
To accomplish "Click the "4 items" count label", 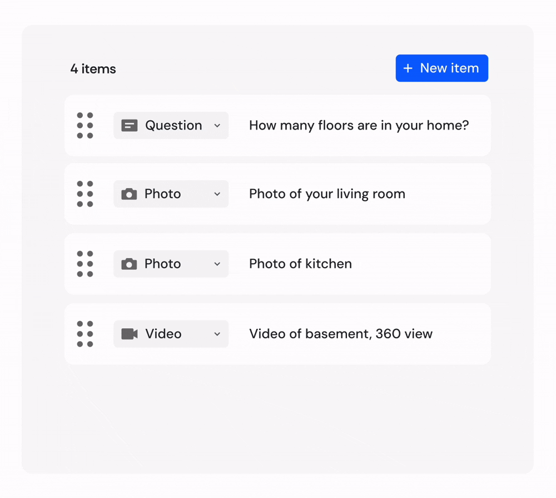I will pos(93,69).
